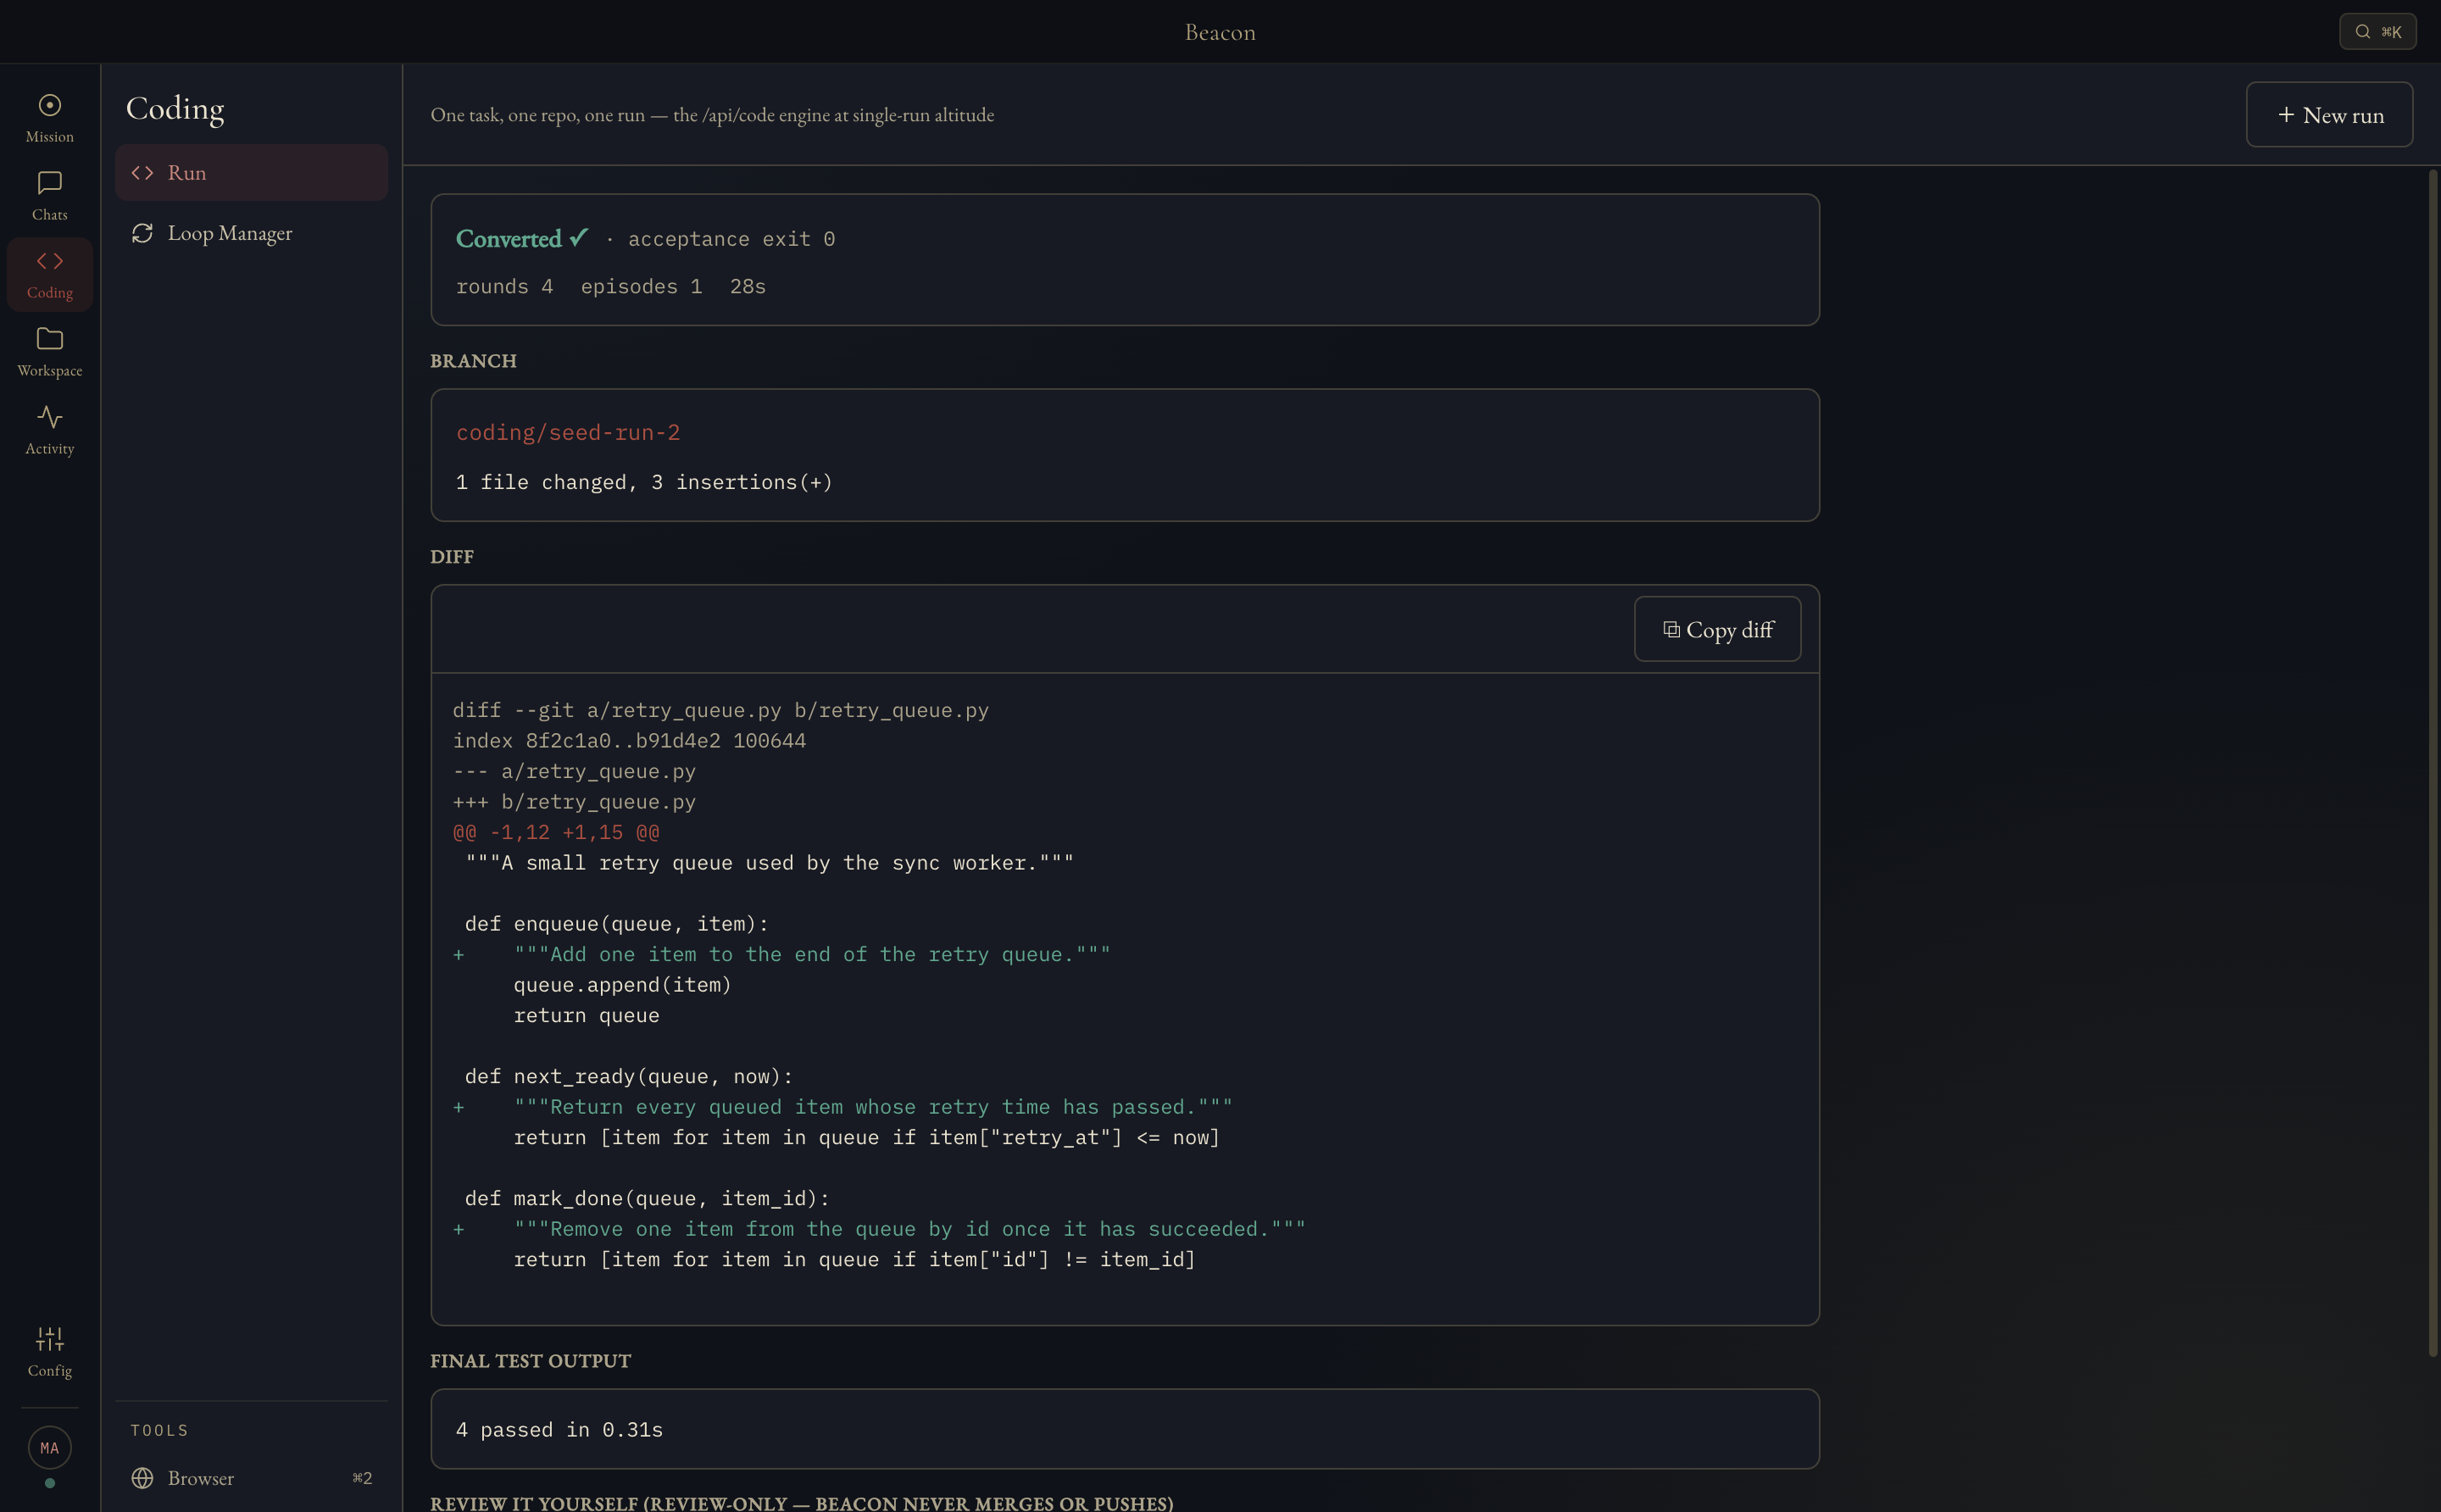Click the episodes 1 value
2441x1512 pixels.
point(641,286)
